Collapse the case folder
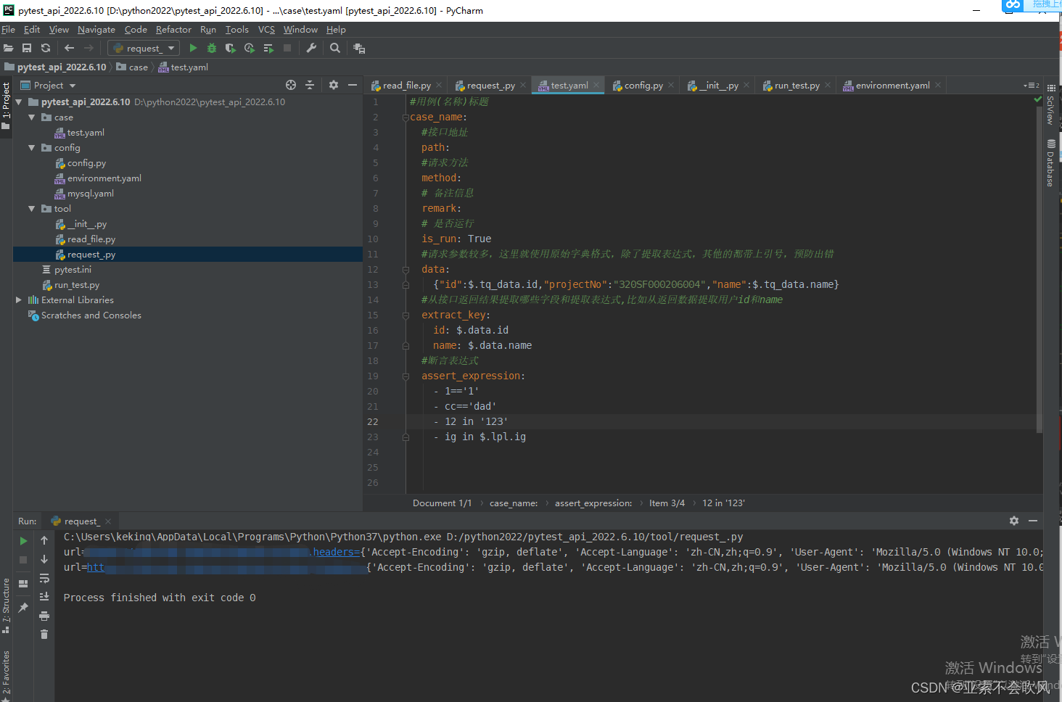The width and height of the screenshot is (1062, 702). coord(32,117)
